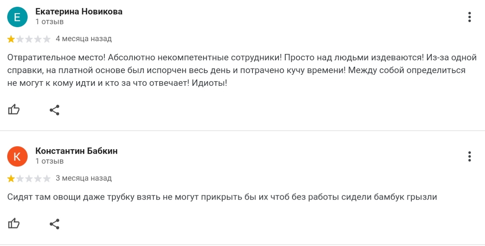This screenshot has width=485, height=246.
Task: Click the gold star in Константин's rating
Action: 11,178
